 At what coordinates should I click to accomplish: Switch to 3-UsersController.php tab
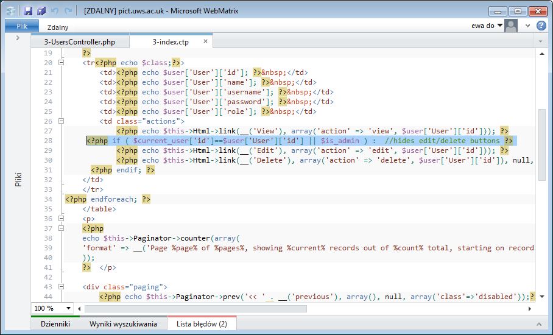[80, 41]
